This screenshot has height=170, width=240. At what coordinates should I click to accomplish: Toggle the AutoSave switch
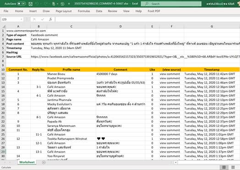(21, 4)
